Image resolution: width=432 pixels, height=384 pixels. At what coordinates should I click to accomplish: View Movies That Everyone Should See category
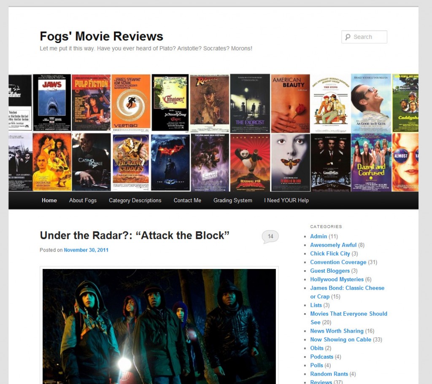click(348, 318)
